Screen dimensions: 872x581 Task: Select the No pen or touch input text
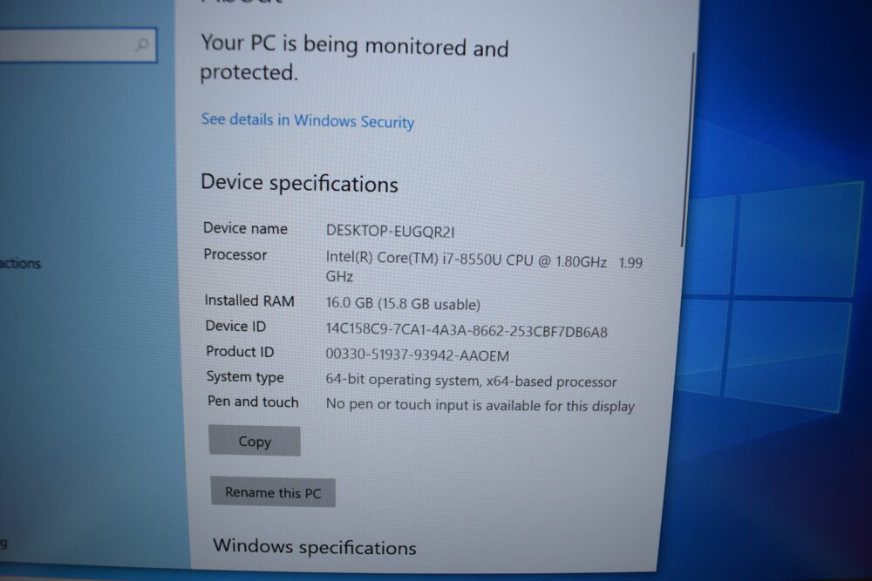pos(480,405)
